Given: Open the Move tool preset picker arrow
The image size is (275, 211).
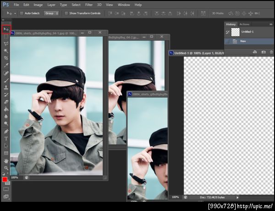Looking at the screenshot, I should [x=15, y=13].
